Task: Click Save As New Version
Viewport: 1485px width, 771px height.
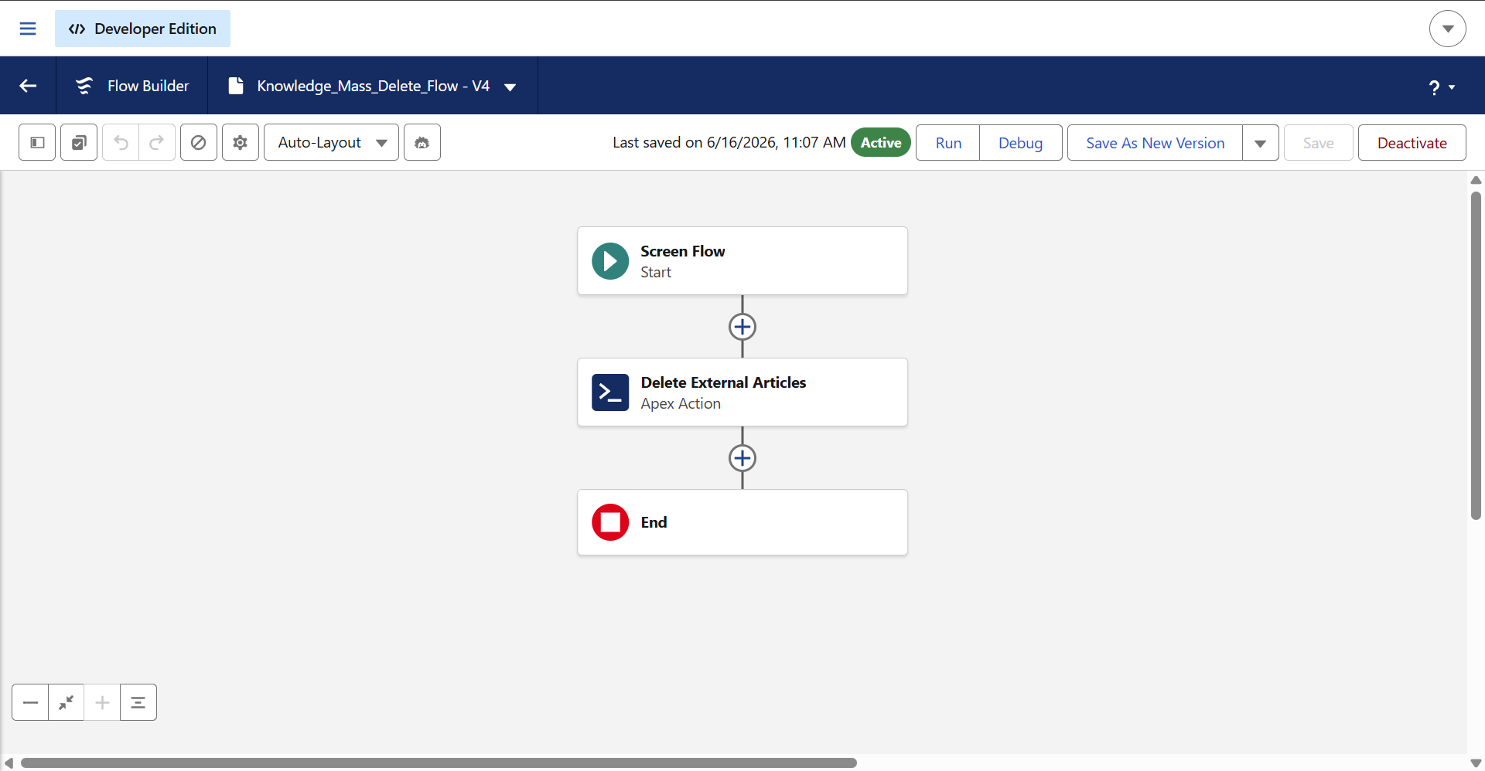Action: click(1155, 143)
